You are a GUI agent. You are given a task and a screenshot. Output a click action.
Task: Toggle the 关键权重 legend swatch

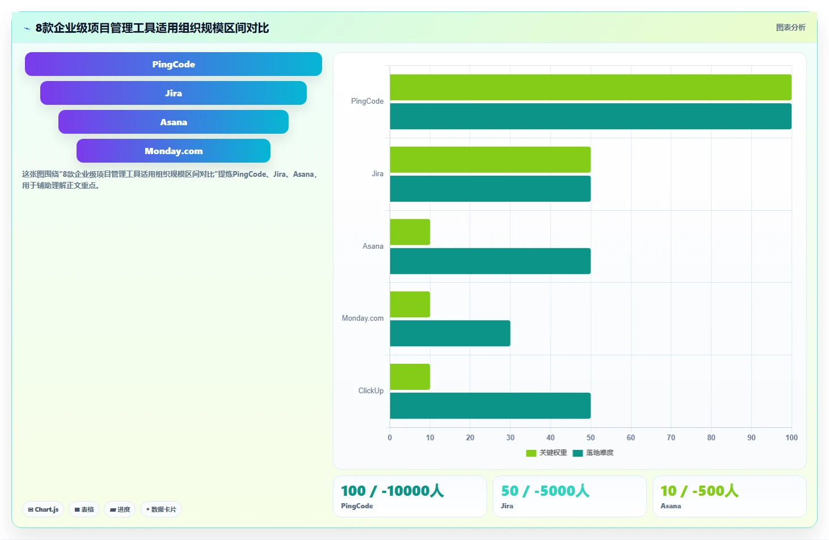(x=531, y=453)
